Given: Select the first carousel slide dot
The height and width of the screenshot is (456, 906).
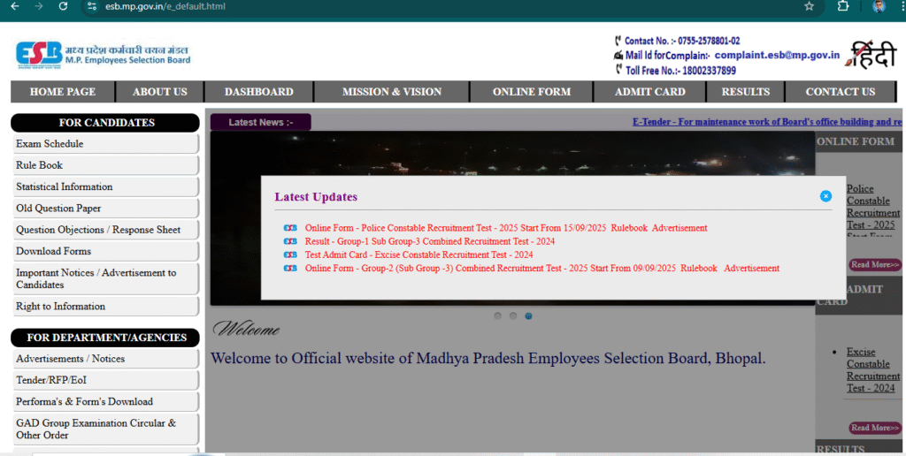Looking at the screenshot, I should (x=498, y=315).
